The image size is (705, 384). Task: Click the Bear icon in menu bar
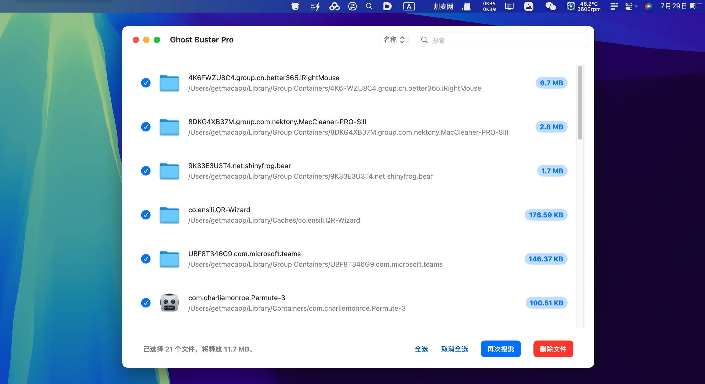(x=295, y=6)
